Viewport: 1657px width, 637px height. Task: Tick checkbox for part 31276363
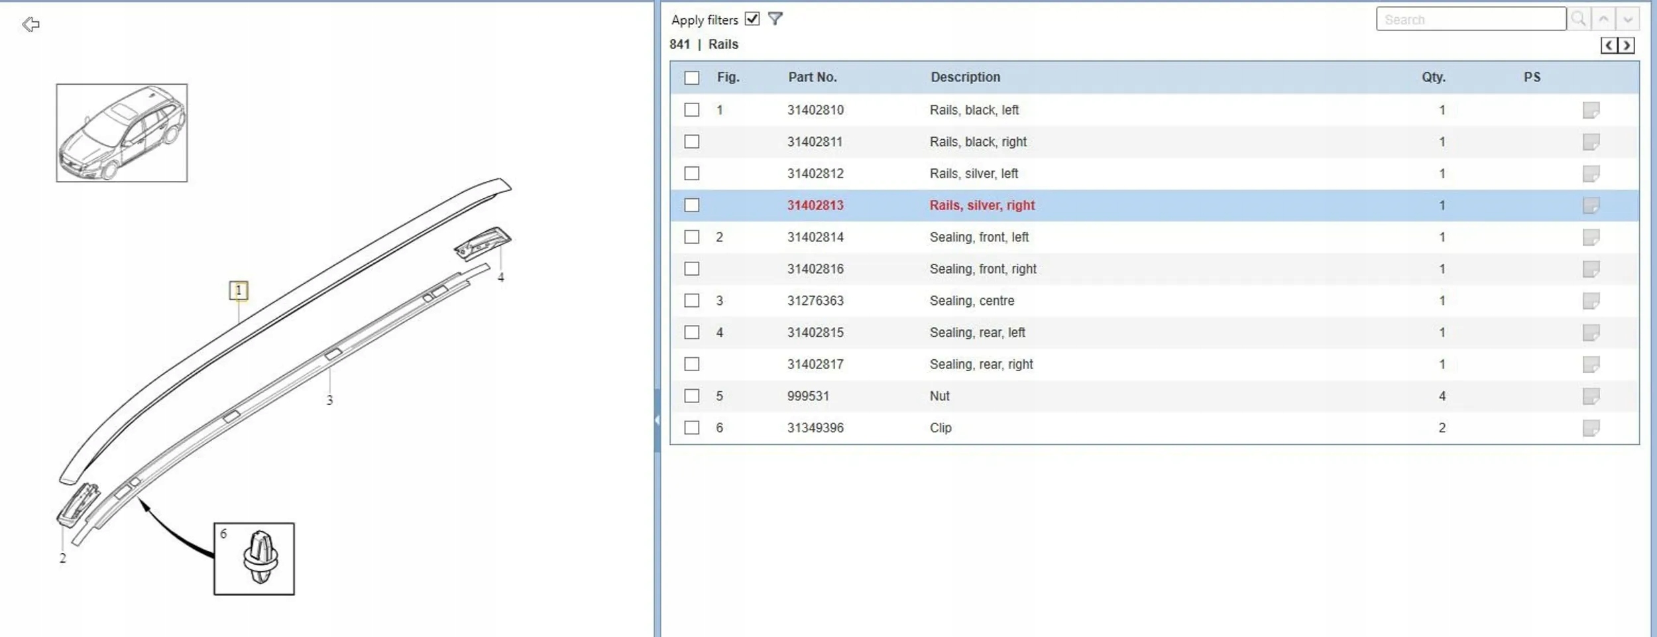691,300
